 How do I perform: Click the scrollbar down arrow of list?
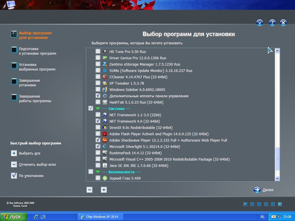point(277,178)
